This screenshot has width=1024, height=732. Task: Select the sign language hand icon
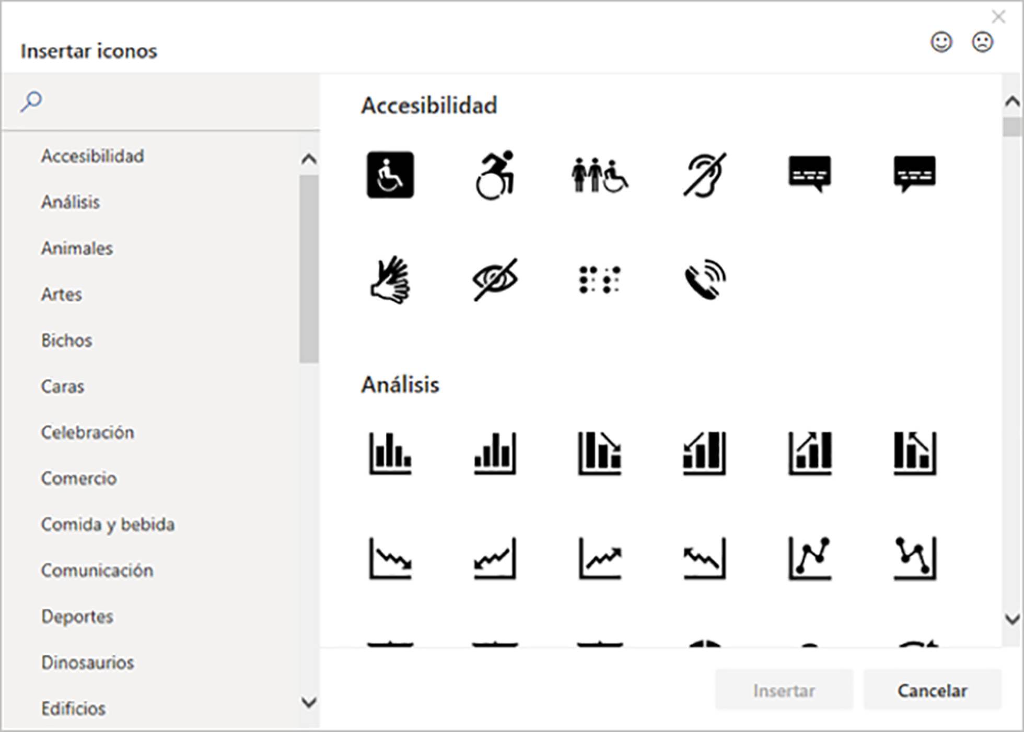[390, 278]
